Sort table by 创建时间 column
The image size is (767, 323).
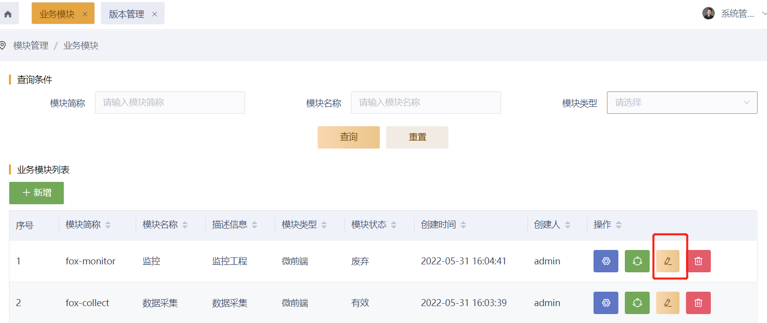[463, 225]
